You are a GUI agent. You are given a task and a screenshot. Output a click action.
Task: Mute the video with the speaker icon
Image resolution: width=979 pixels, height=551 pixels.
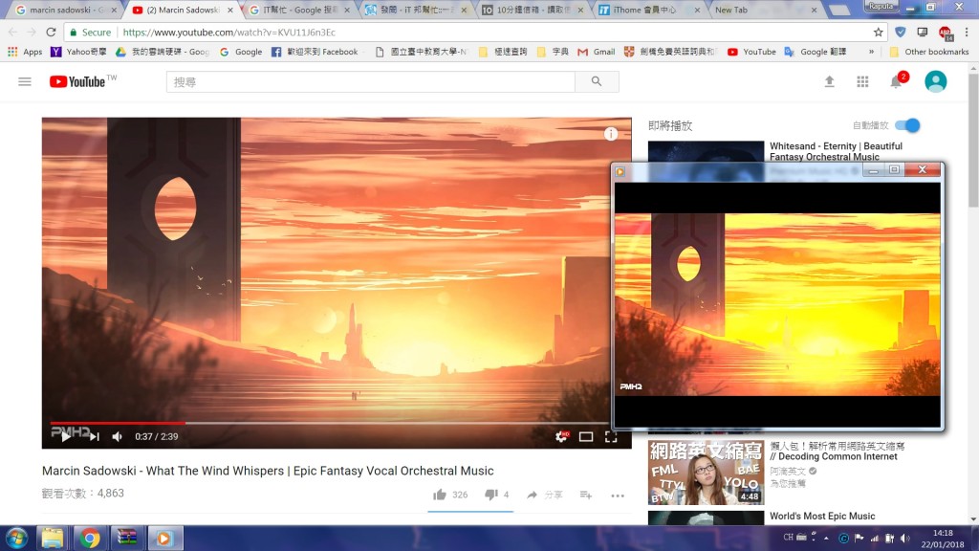pyautogui.click(x=117, y=436)
